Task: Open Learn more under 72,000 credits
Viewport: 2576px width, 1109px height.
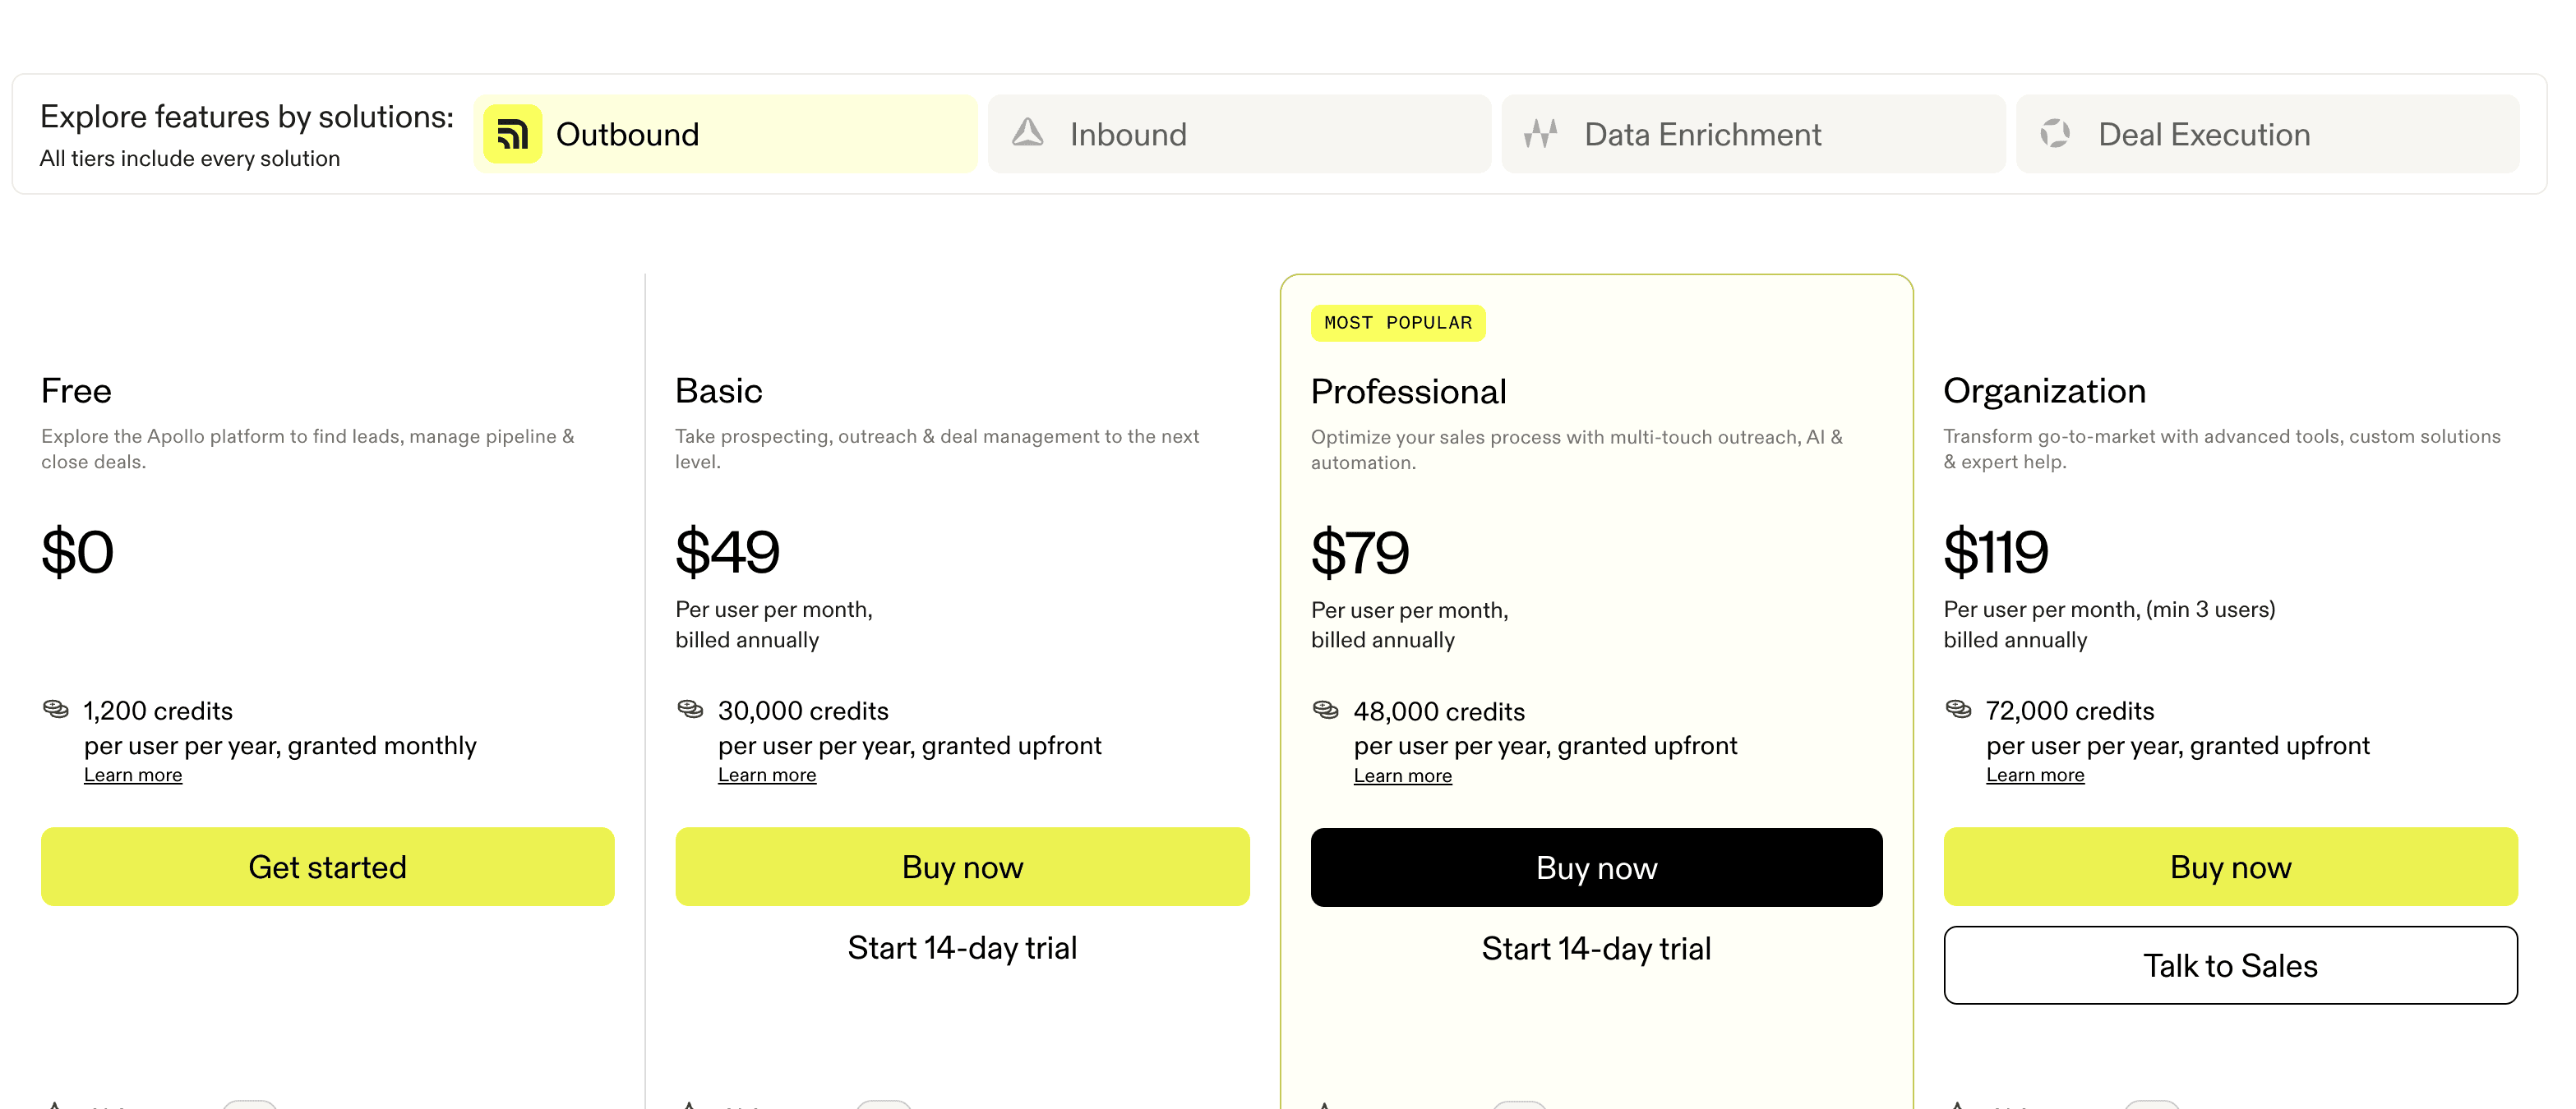Action: pos(2035,775)
